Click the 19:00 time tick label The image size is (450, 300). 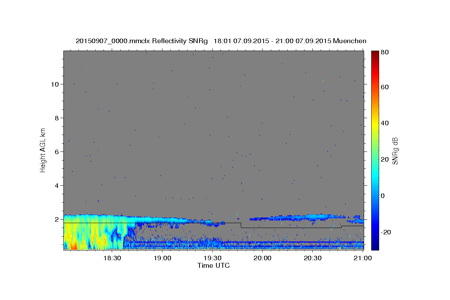click(x=162, y=258)
